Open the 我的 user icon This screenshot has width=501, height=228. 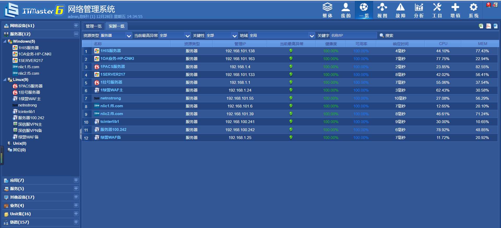tap(345, 10)
